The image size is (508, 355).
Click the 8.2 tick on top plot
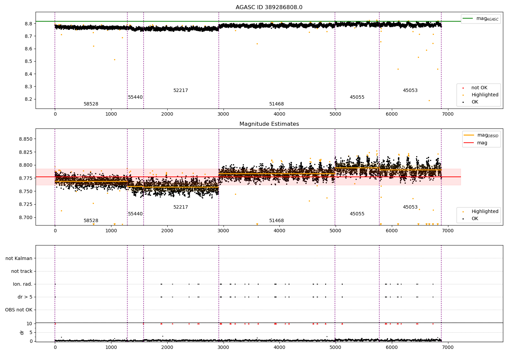click(28, 99)
